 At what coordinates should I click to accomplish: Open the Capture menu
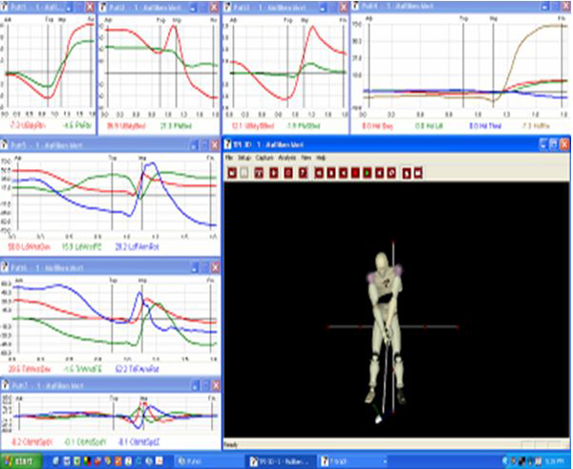click(265, 158)
